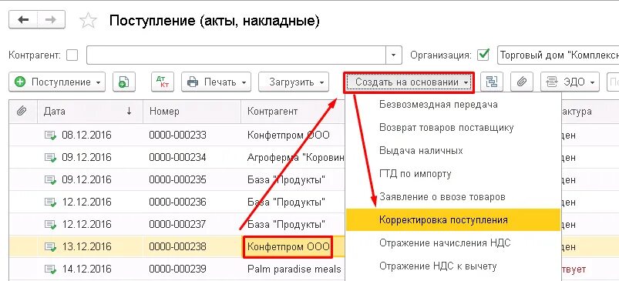Click the База "Продукты" cell in row 0000-000235

coord(286,179)
